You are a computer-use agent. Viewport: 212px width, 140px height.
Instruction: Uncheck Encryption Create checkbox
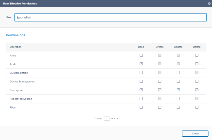[160, 90]
